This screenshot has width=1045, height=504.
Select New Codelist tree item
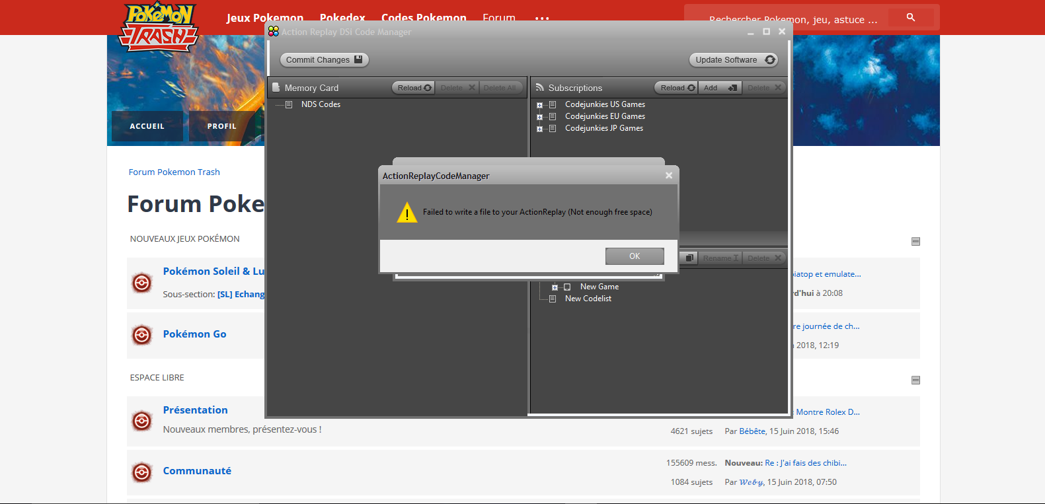point(588,299)
